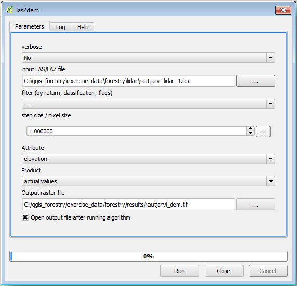Switch to the Help tab
The width and height of the screenshot is (297, 286).
click(83, 27)
